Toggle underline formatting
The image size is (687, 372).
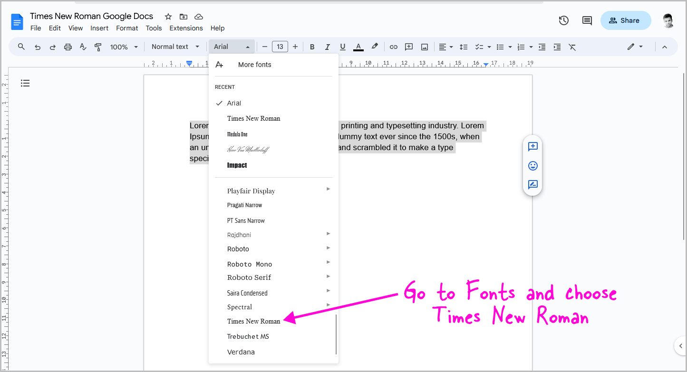(343, 47)
